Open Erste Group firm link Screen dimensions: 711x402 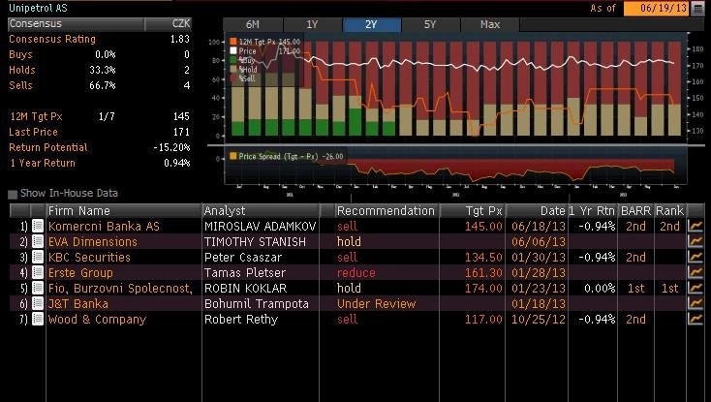(x=80, y=272)
